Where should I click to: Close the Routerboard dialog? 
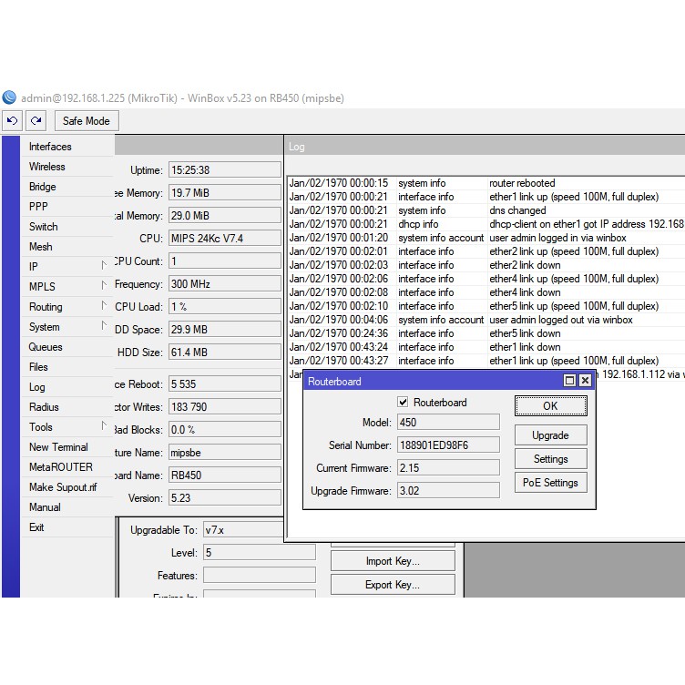point(585,381)
